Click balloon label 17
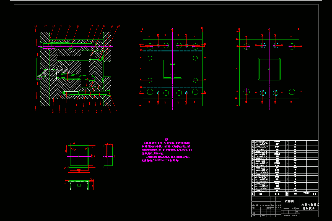This screenshot has height=221, width=332. (78, 26)
